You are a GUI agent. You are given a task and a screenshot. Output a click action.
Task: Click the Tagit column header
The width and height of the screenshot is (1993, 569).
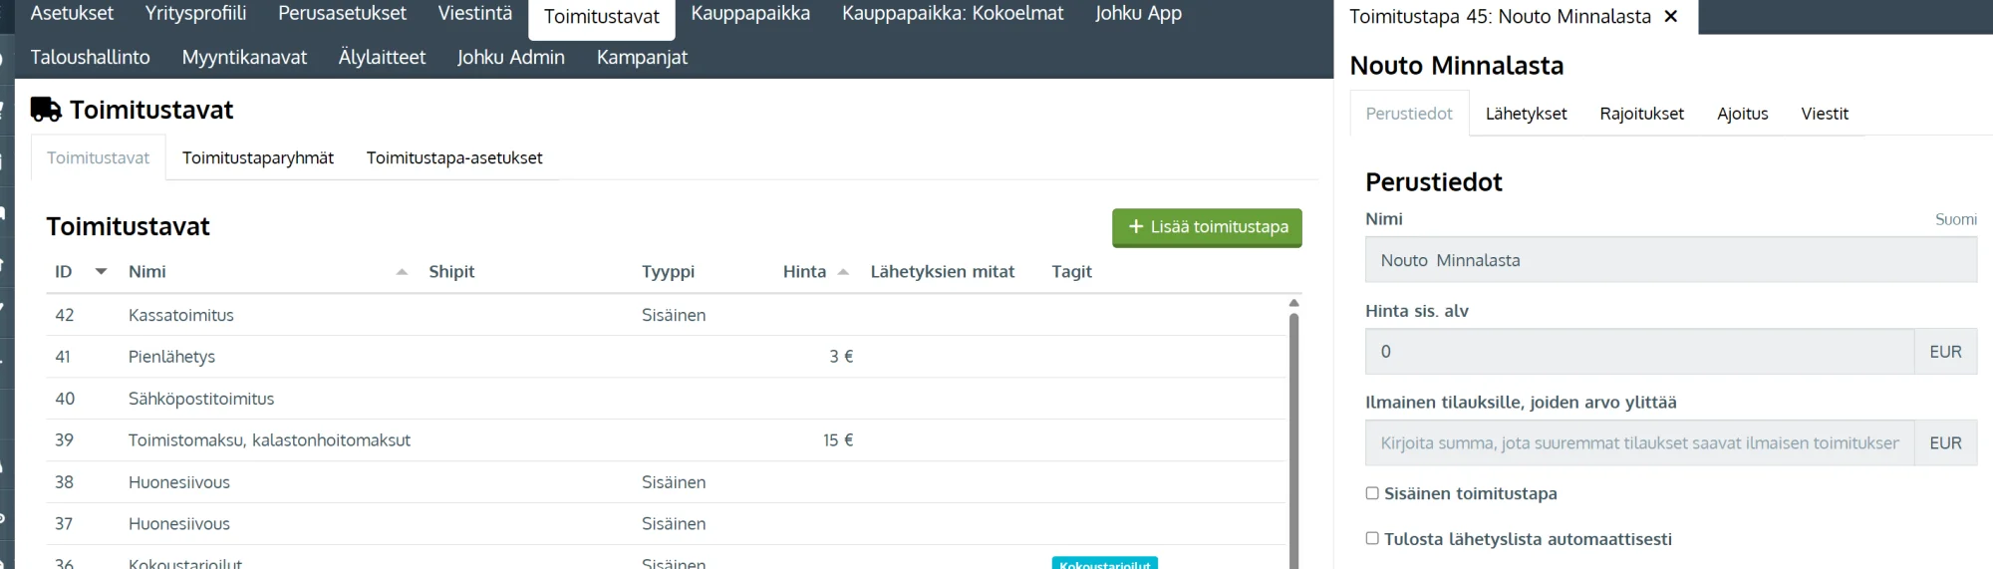[1071, 272]
